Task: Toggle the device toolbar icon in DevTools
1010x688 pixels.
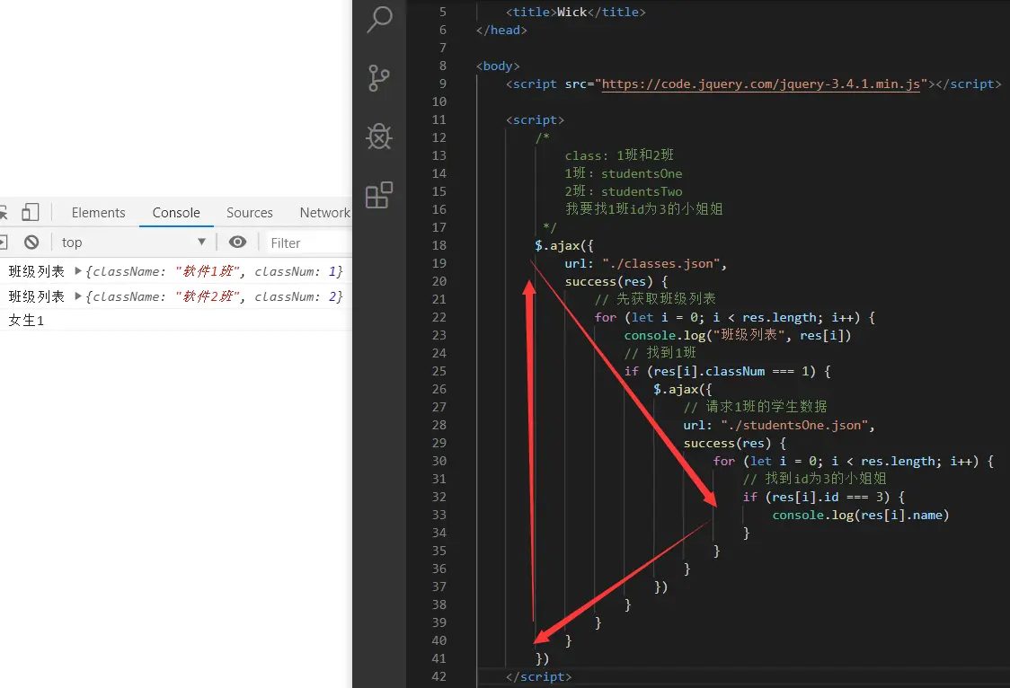Action: (x=30, y=212)
